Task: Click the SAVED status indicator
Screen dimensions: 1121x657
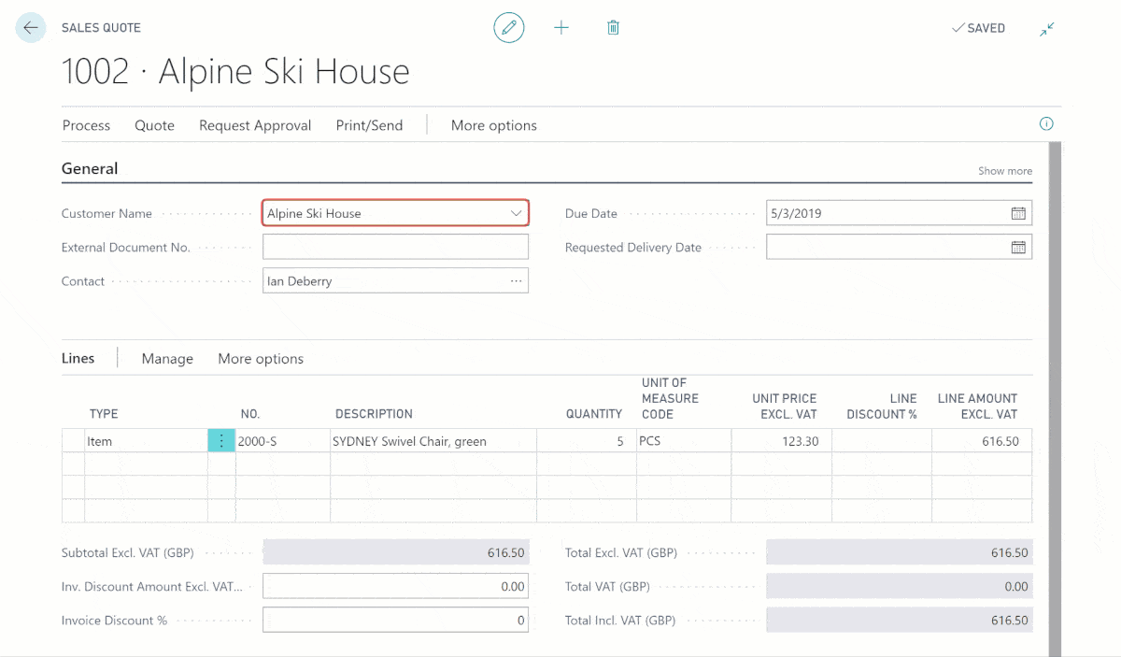Action: pos(978,29)
